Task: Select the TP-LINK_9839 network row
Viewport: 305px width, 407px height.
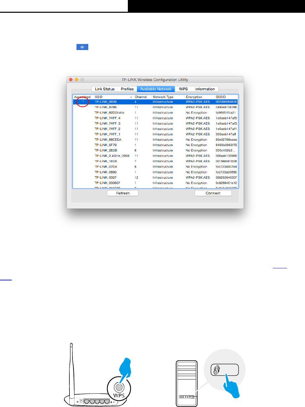Action: 155,102
